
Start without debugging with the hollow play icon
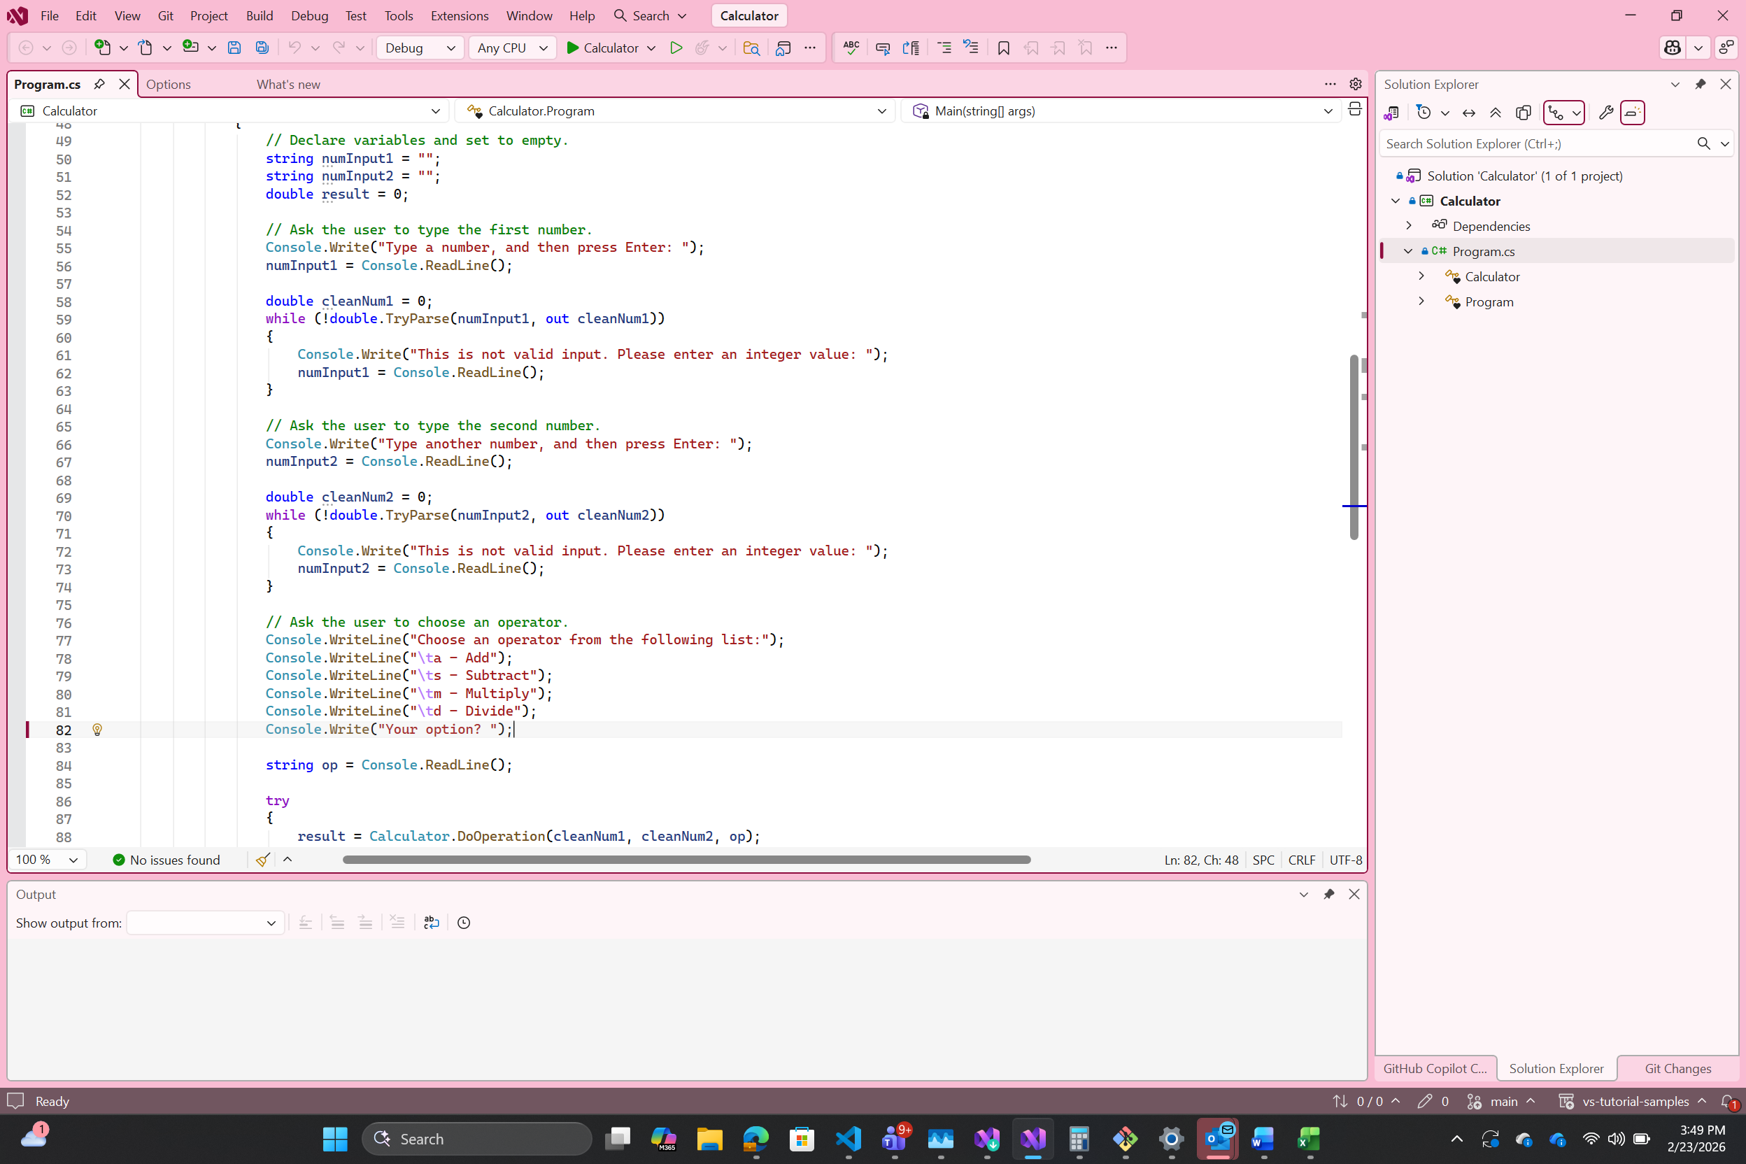pos(676,48)
